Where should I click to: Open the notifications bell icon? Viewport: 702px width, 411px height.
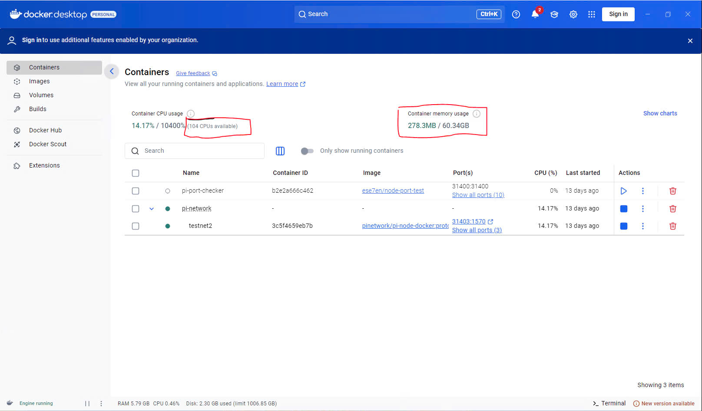tap(535, 14)
